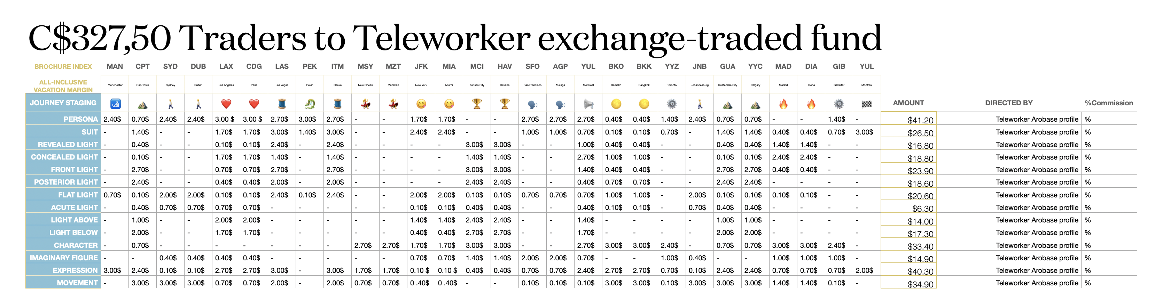The image size is (1163, 301).
Task: Select the BROCHURE INDEX header label
Action: [x=63, y=67]
